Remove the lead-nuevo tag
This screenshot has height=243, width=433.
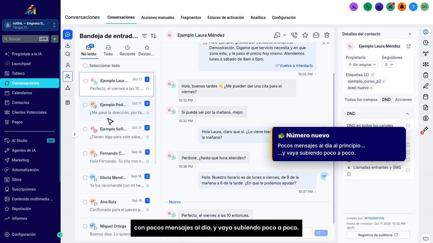(371, 88)
